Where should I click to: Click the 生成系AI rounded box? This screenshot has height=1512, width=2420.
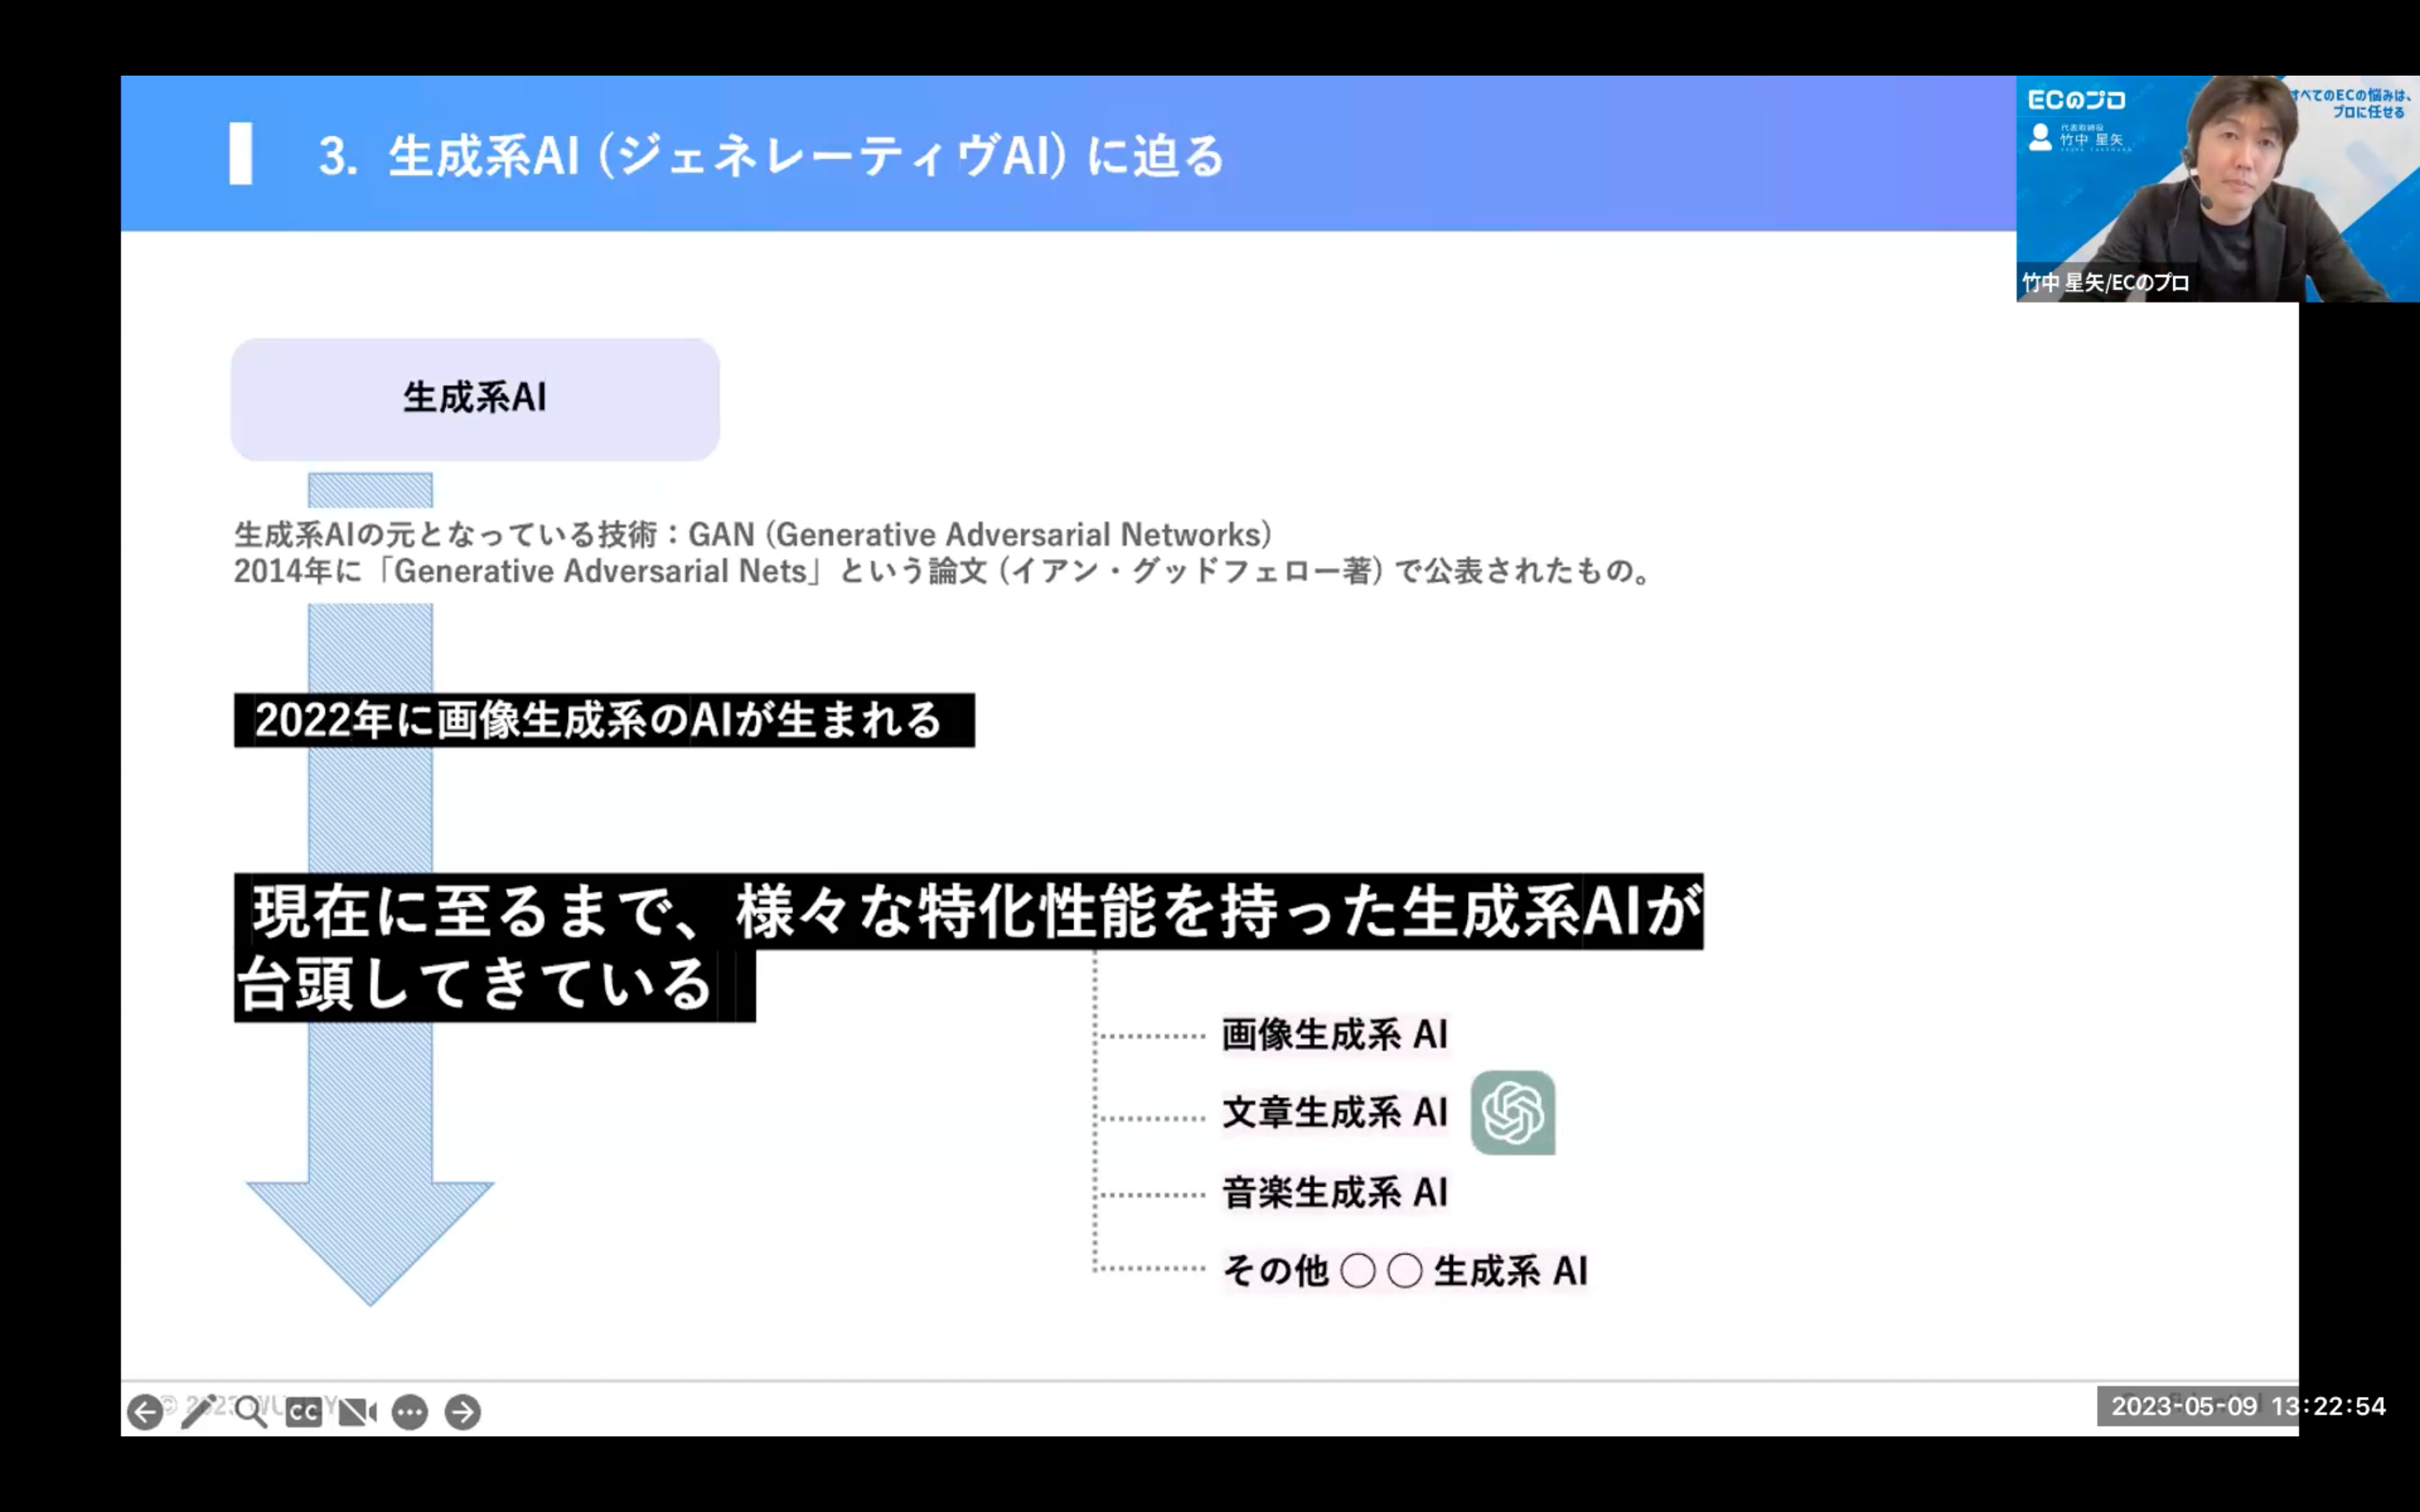(475, 399)
